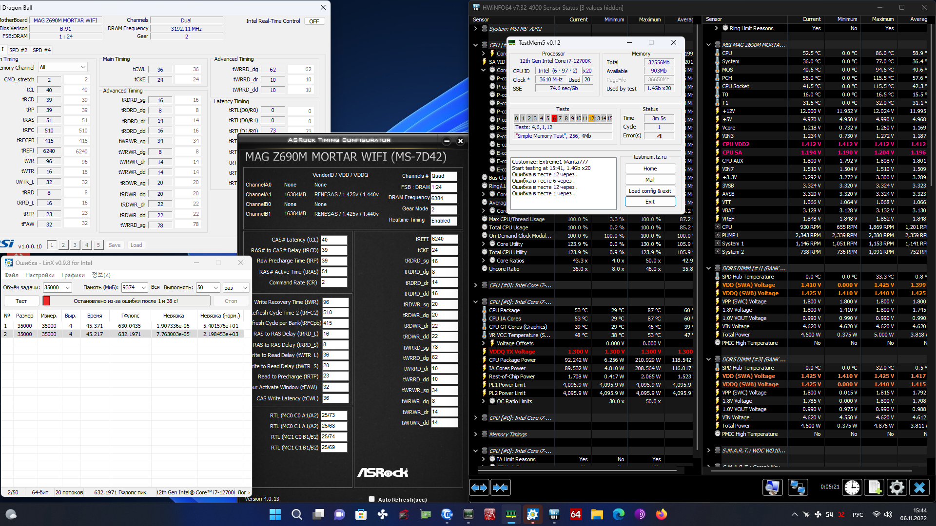
Task: Click the Тест button in LinX
Action: (21, 301)
